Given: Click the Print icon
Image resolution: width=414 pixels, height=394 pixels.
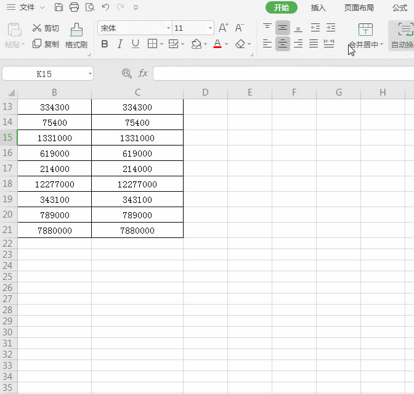Looking at the screenshot, I should coord(74,7).
